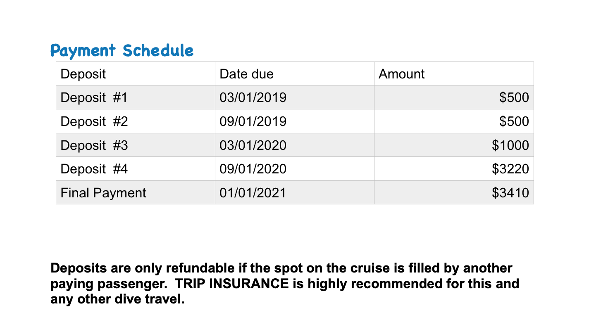Click the Date due column header
596x327 pixels.
295,74
